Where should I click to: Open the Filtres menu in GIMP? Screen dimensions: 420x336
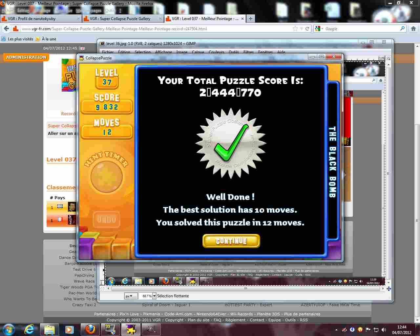point(248,52)
